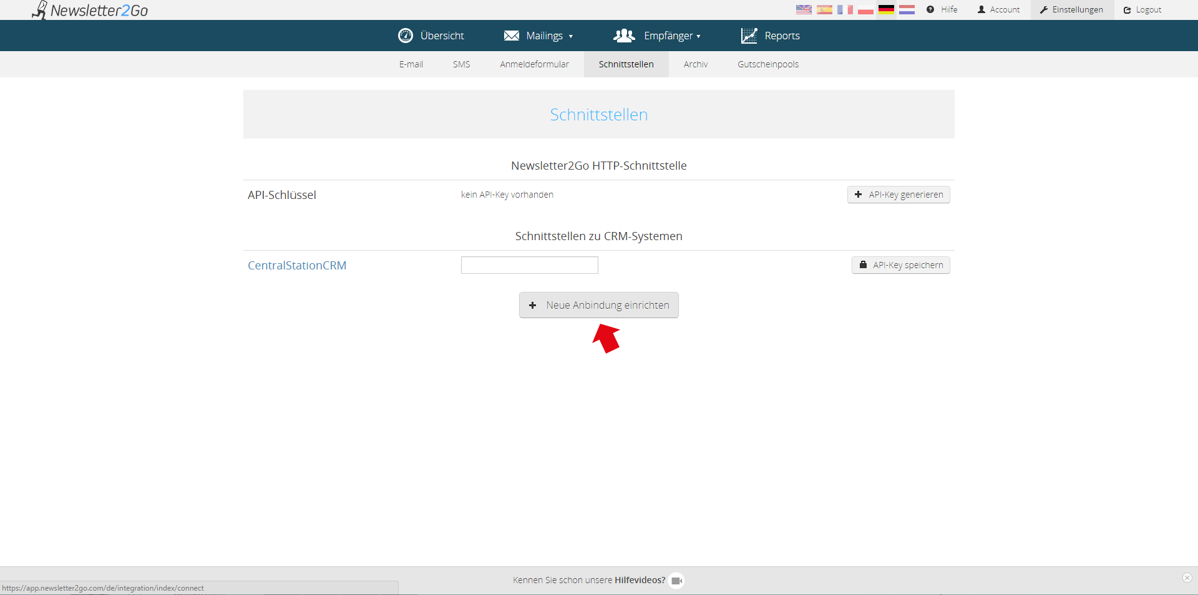1198x595 pixels.
Task: Click the 'API-Schlüssel' label
Action: pyautogui.click(x=282, y=195)
